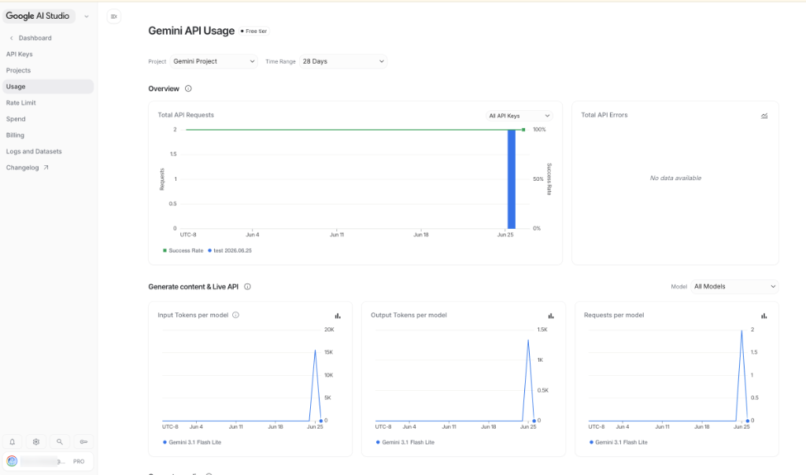Image resolution: width=806 pixels, height=475 pixels.
Task: Open settings gear icon in sidebar
Action: (36, 442)
